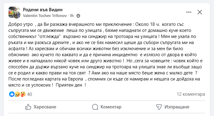Viewport: 214px width, 116px height.
Task: Click the audience group icon next to 1h
Action: coord(78,16)
